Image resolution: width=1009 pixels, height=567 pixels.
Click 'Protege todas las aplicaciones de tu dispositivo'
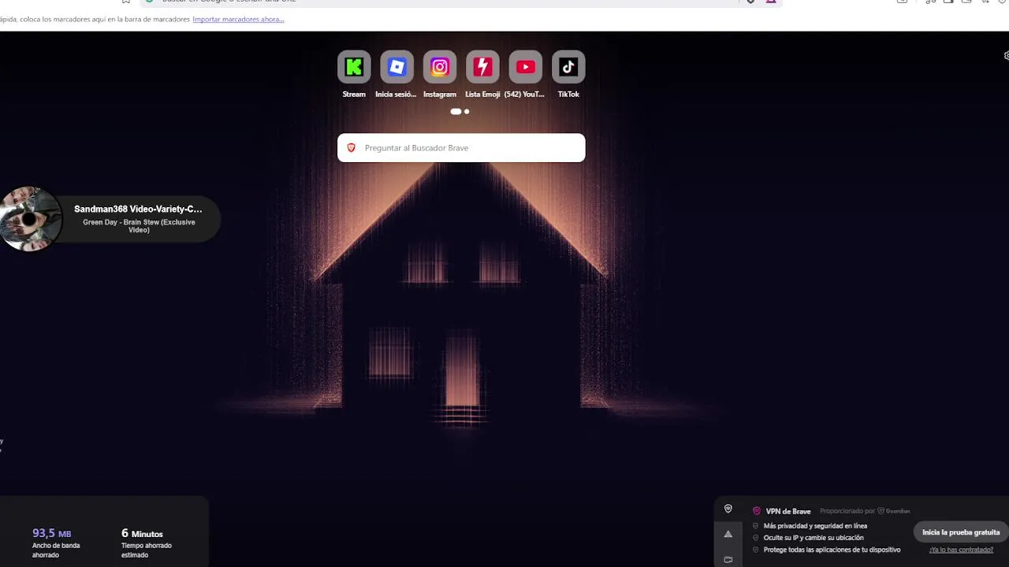point(832,550)
